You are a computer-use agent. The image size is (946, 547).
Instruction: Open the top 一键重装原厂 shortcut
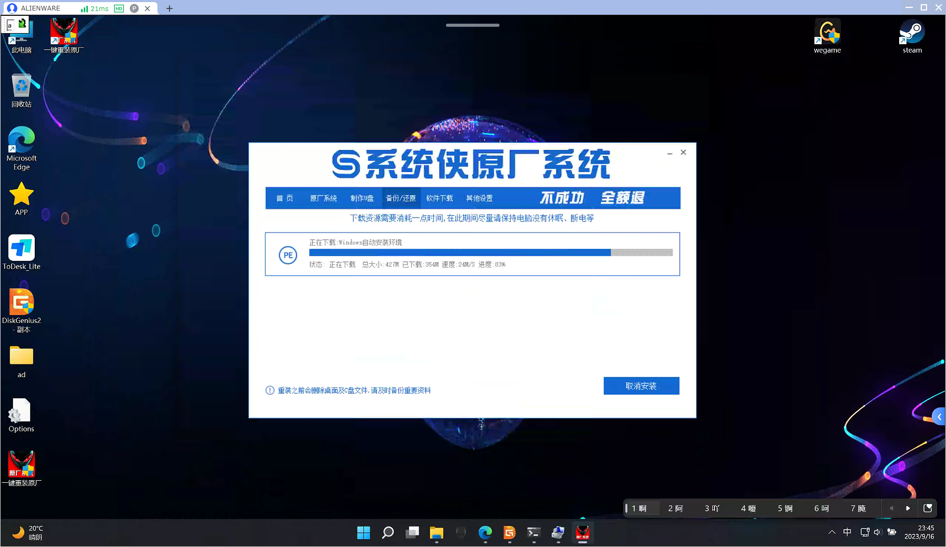coord(64,36)
